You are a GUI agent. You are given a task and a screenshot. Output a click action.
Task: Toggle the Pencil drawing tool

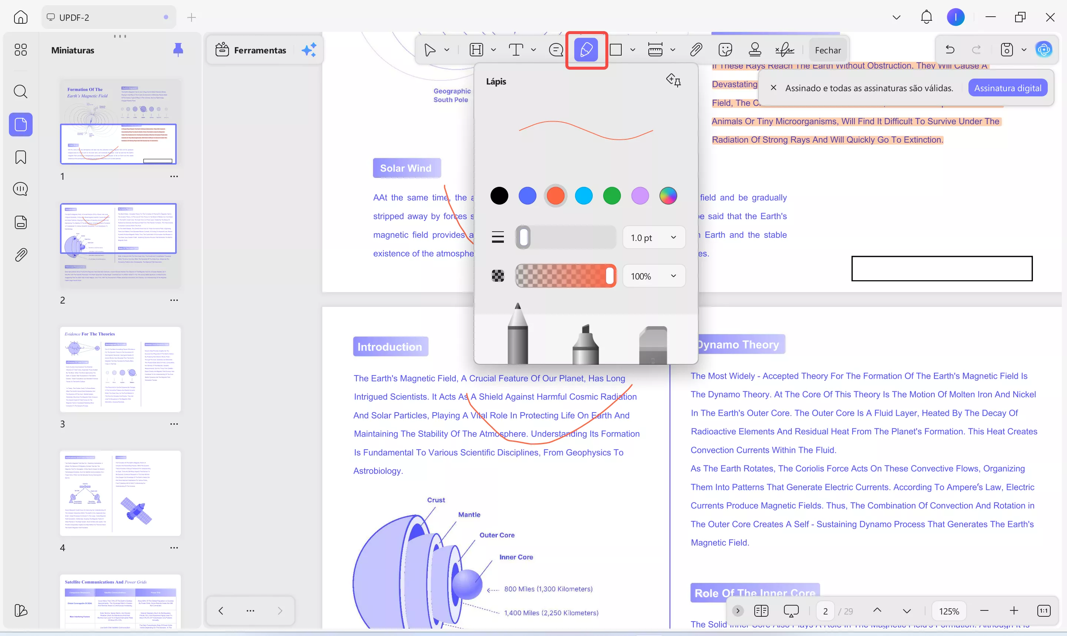586,50
